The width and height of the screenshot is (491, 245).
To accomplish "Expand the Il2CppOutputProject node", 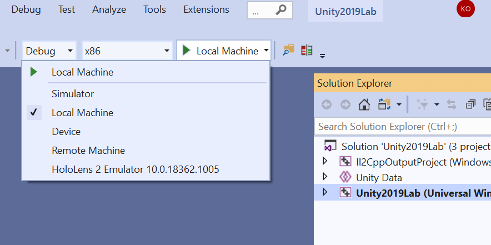I will (x=325, y=161).
